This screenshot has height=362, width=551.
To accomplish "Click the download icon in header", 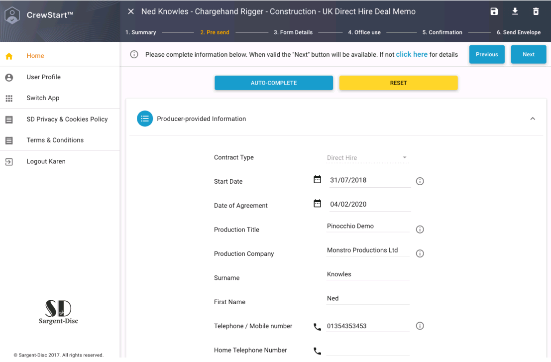I will click(x=515, y=11).
